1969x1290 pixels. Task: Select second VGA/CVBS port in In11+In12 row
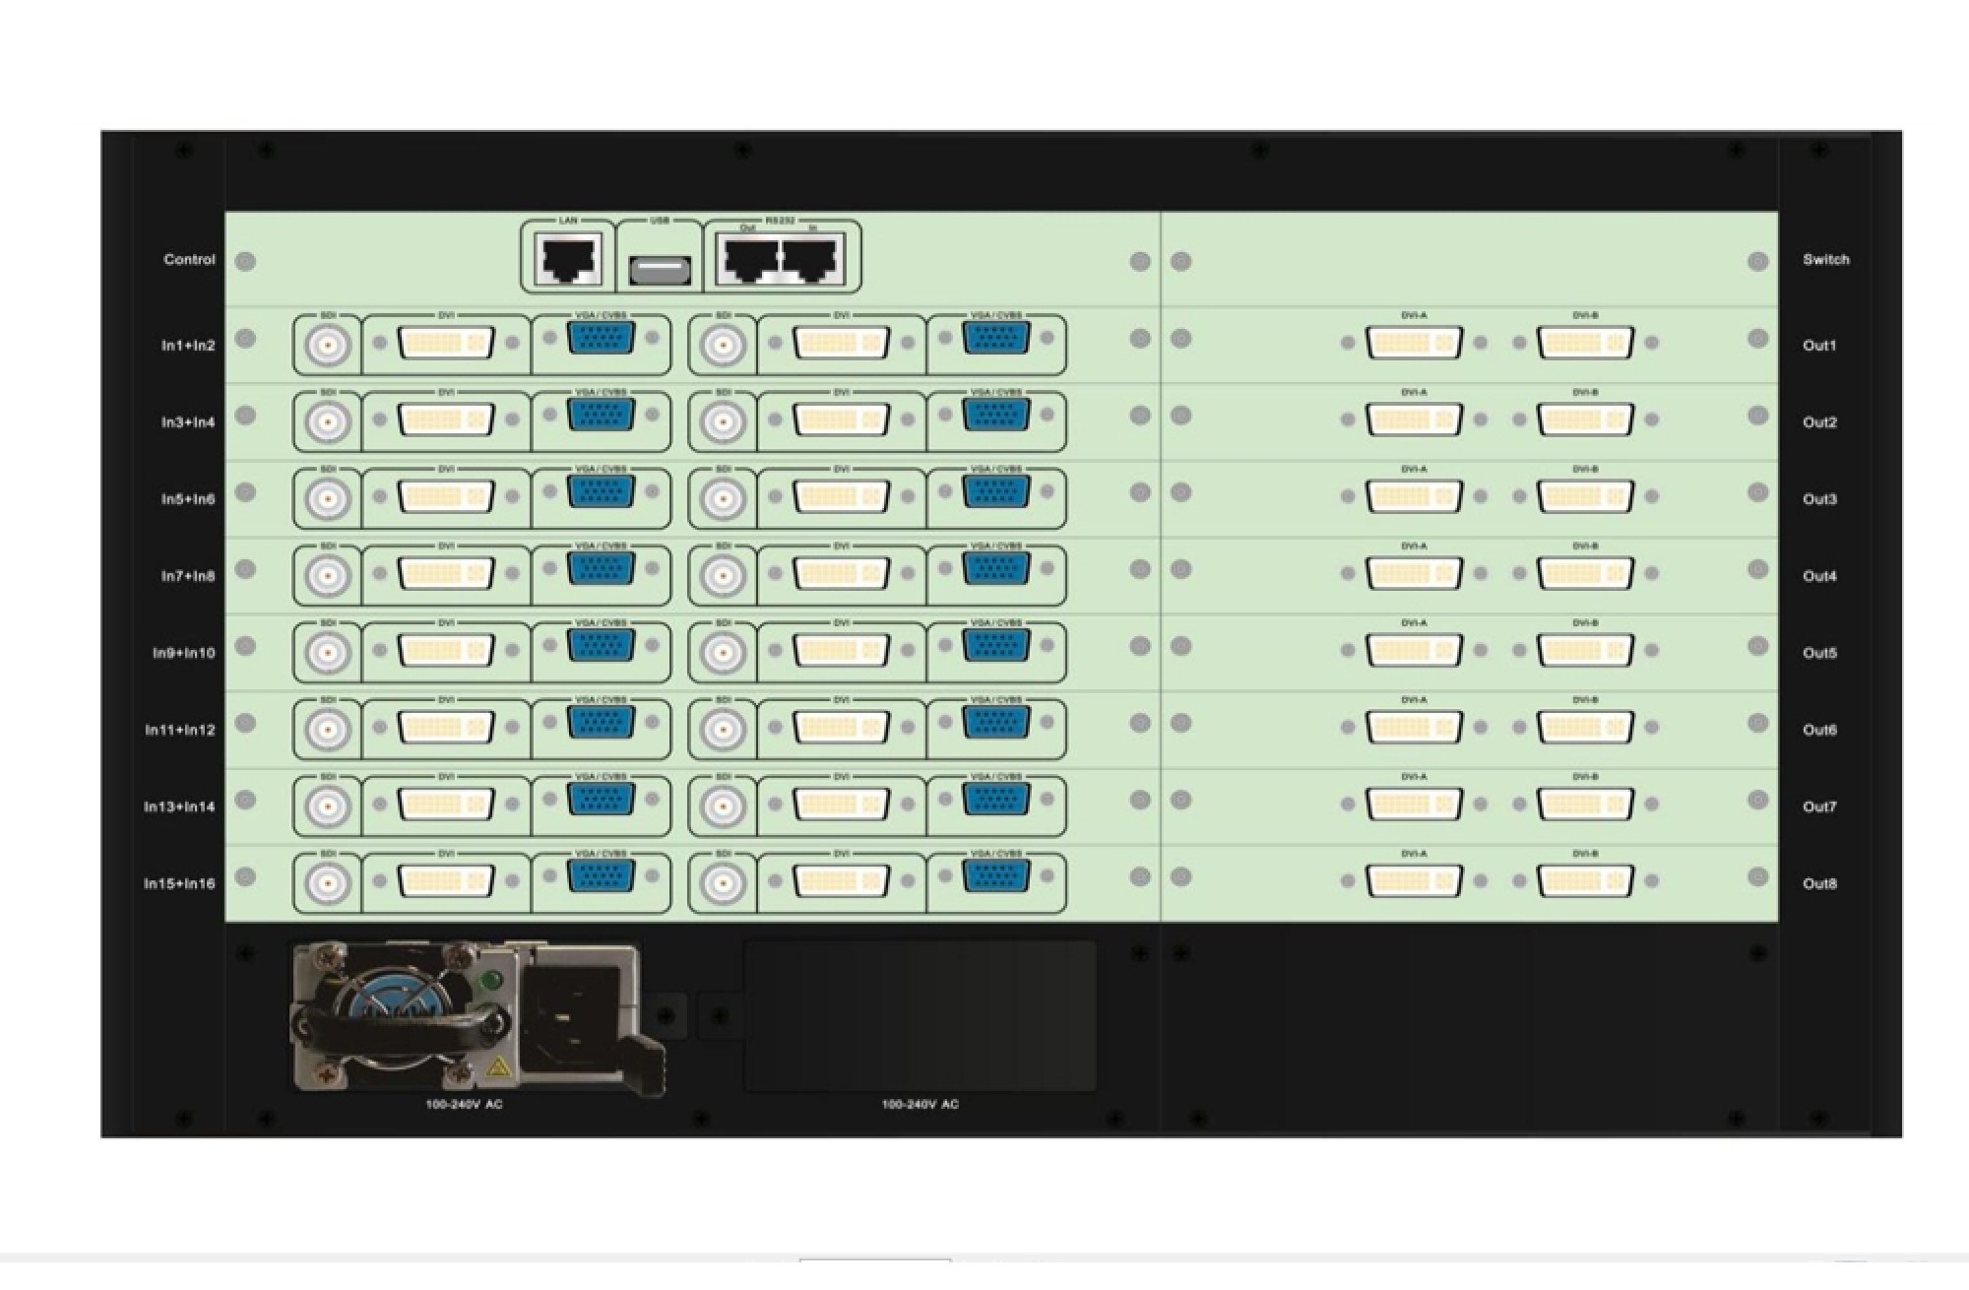click(996, 722)
